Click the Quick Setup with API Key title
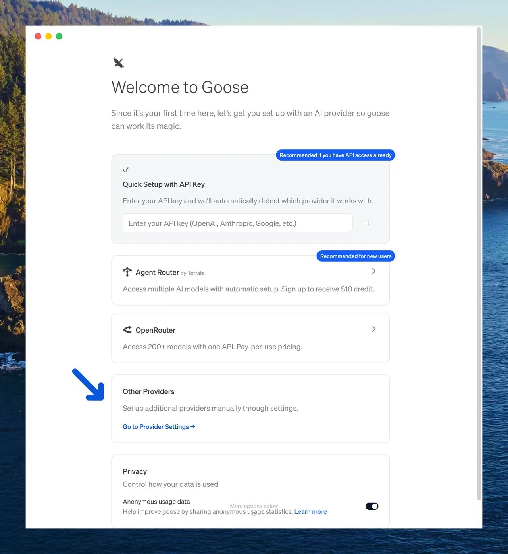This screenshot has height=554, width=508. pos(164,184)
